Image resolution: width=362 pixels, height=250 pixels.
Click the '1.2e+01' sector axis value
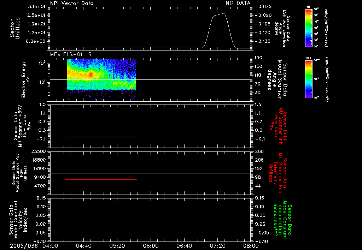[x=37, y=33]
